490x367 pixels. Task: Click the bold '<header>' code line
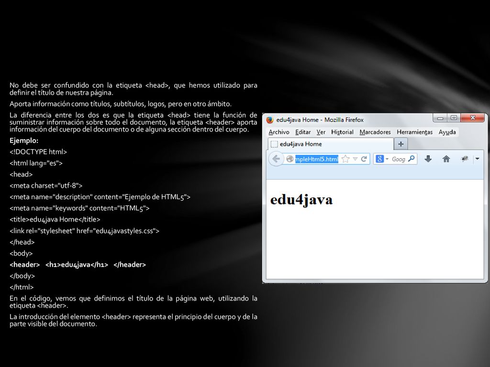pos(78,265)
